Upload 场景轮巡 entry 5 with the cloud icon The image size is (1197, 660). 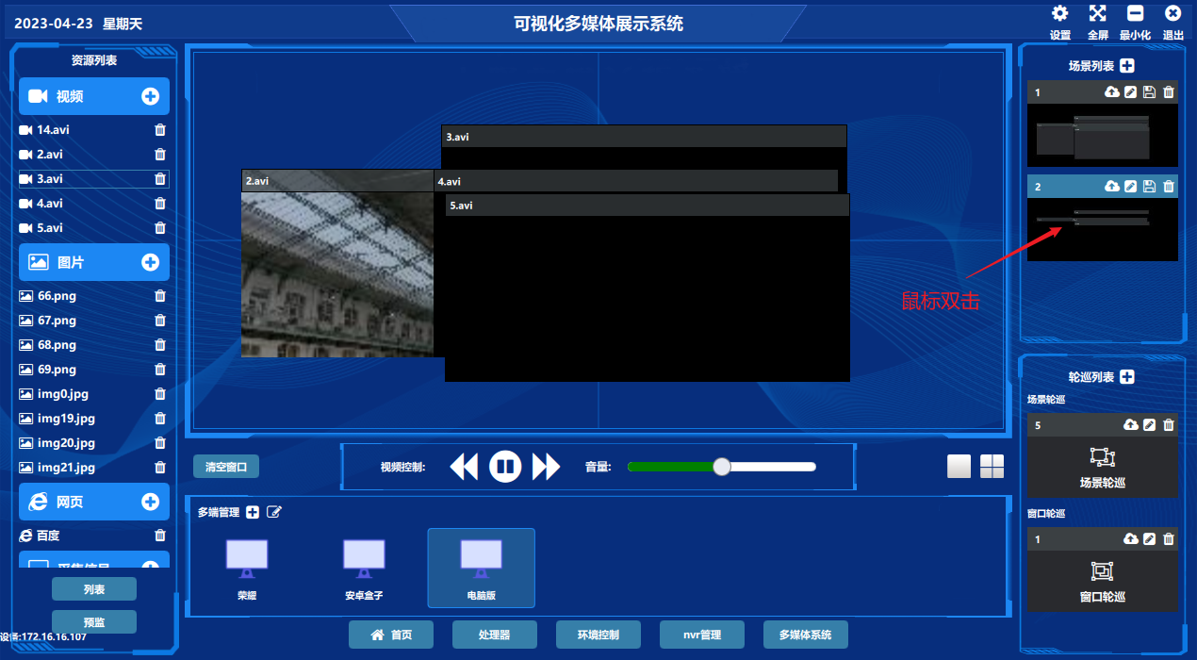(1131, 425)
